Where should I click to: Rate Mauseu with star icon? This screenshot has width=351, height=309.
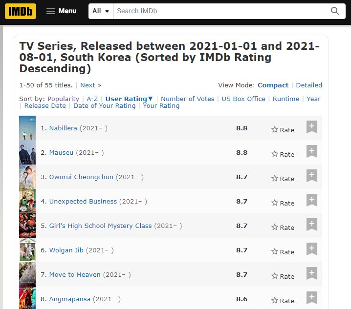[283, 154]
